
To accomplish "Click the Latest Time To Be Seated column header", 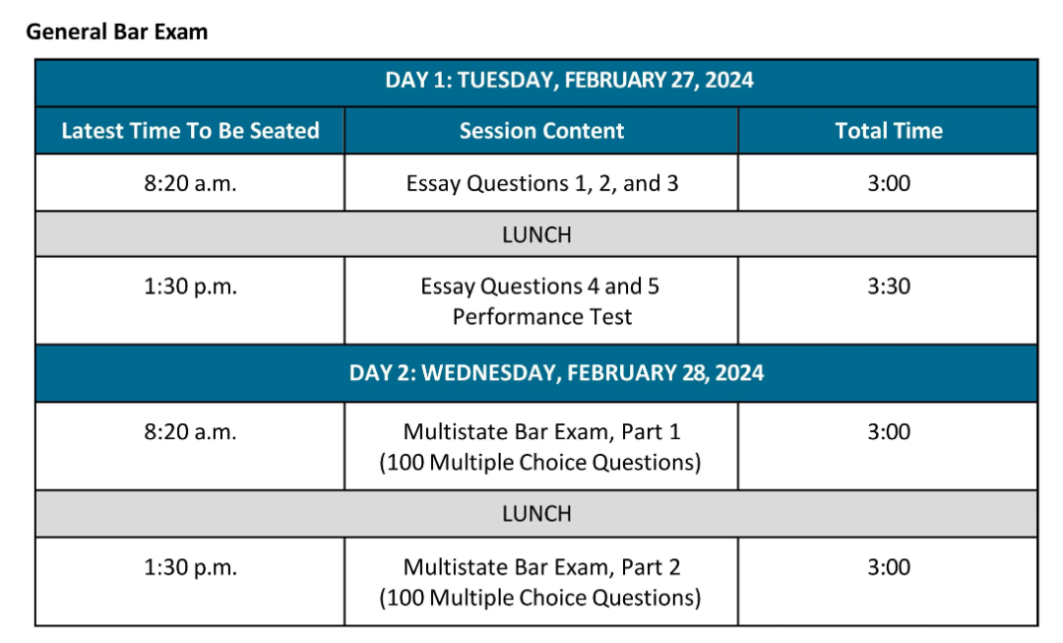I will tap(190, 130).
